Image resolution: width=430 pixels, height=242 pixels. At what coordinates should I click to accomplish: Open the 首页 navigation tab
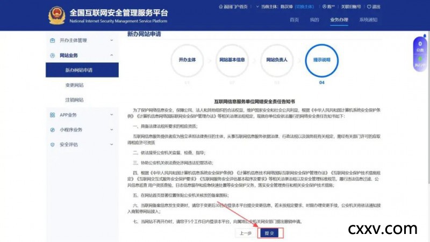tap(294, 20)
